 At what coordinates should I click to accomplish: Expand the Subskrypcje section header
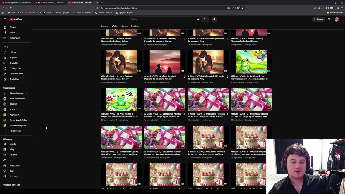click(x=11, y=88)
